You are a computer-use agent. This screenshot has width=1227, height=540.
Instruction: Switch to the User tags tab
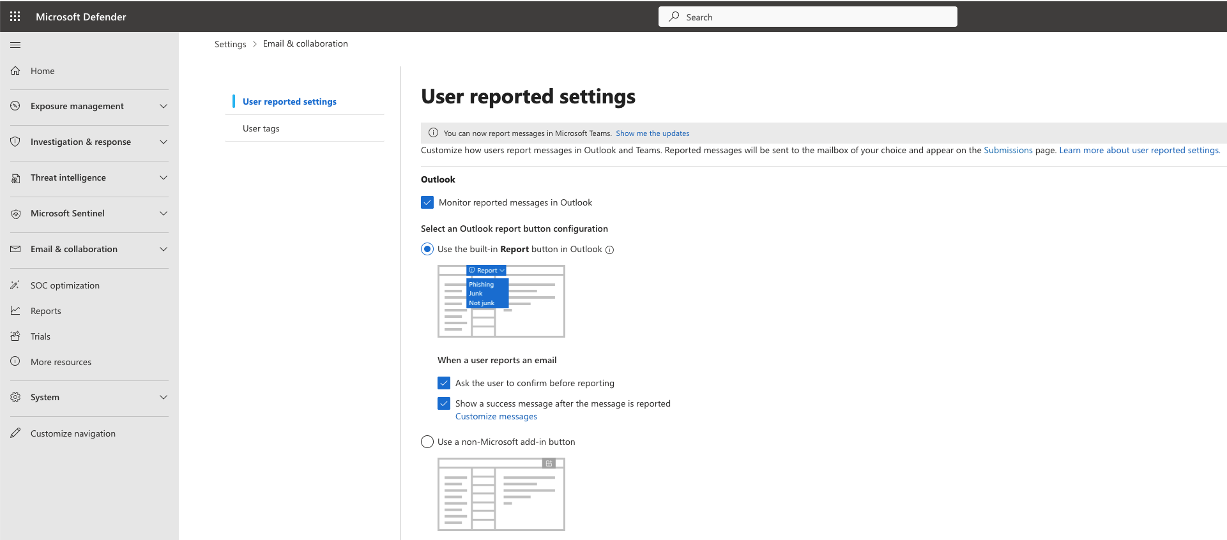[261, 128]
